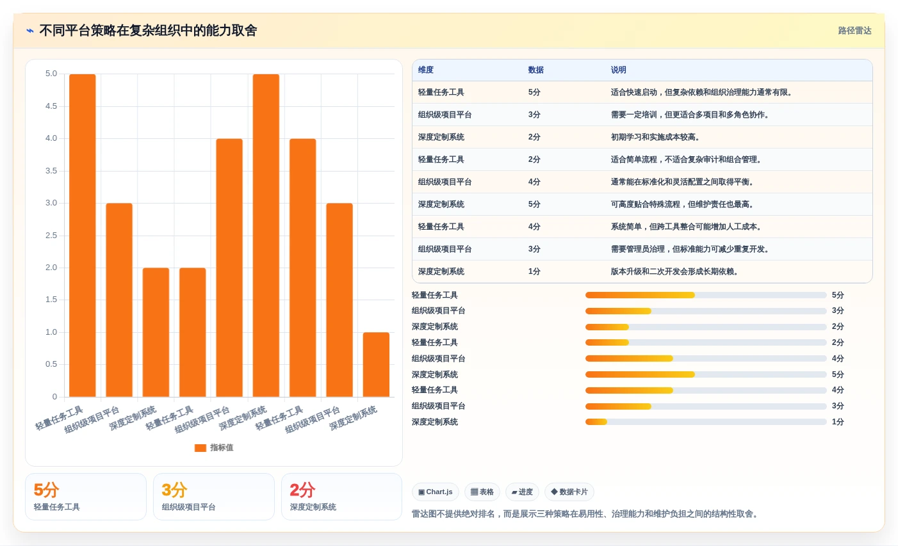Open the 3分 组织级项目平台 summary card
The width and height of the screenshot is (898, 546).
coord(214,497)
